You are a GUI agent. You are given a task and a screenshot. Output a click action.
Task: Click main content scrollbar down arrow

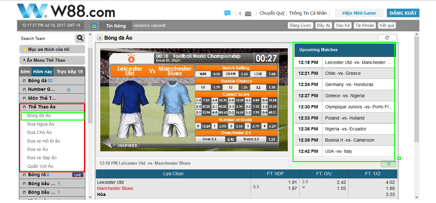point(417,197)
